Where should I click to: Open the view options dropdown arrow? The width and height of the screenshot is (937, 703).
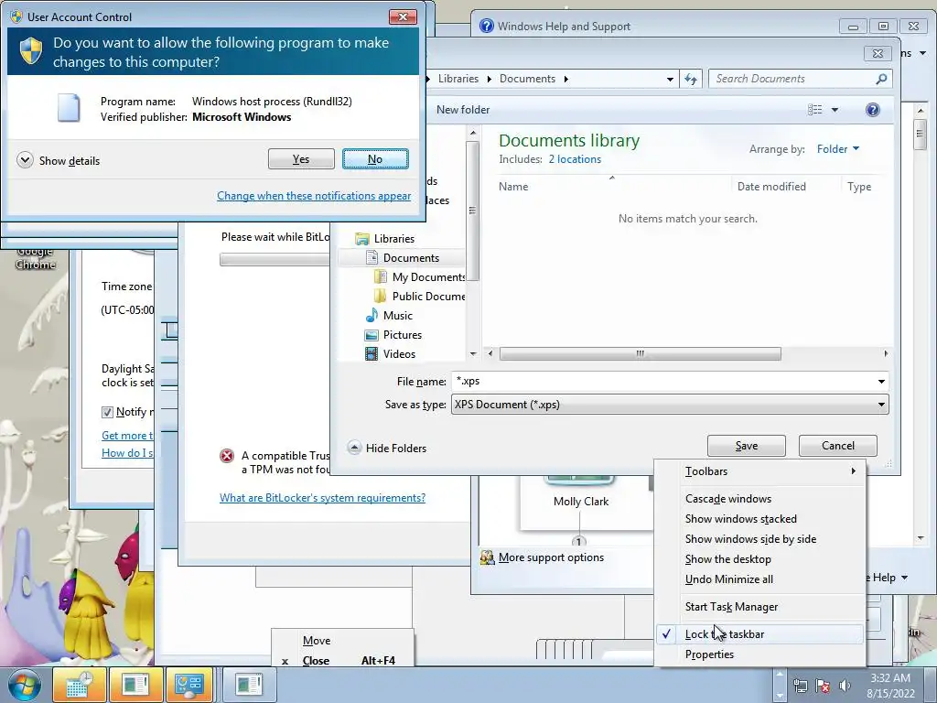point(835,110)
